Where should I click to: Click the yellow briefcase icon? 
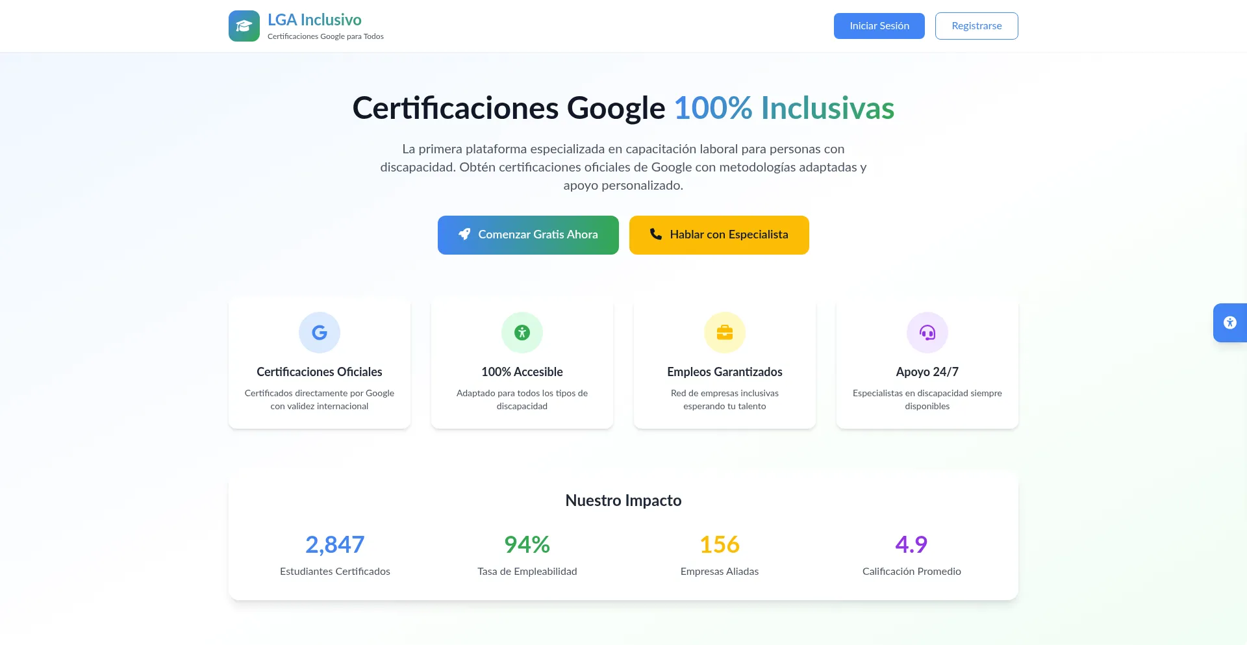click(725, 333)
